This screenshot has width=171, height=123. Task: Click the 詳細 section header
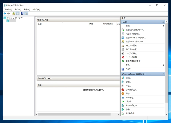tap(78, 85)
